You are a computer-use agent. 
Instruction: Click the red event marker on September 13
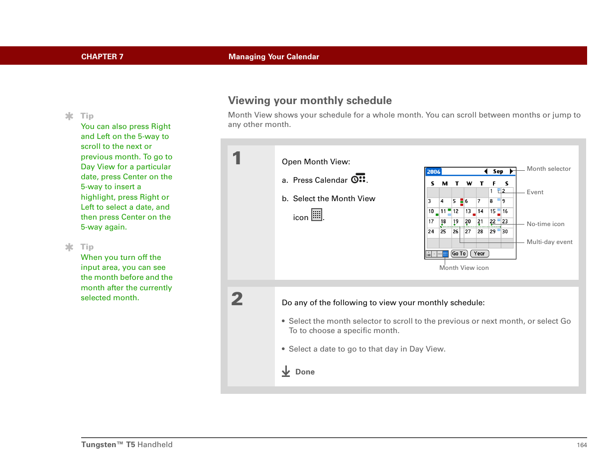(474, 215)
